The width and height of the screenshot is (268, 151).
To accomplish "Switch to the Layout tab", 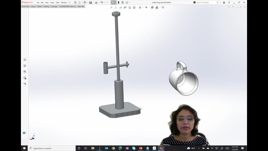I will pyautogui.click(x=33, y=6).
